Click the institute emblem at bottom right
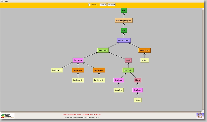 200,115
